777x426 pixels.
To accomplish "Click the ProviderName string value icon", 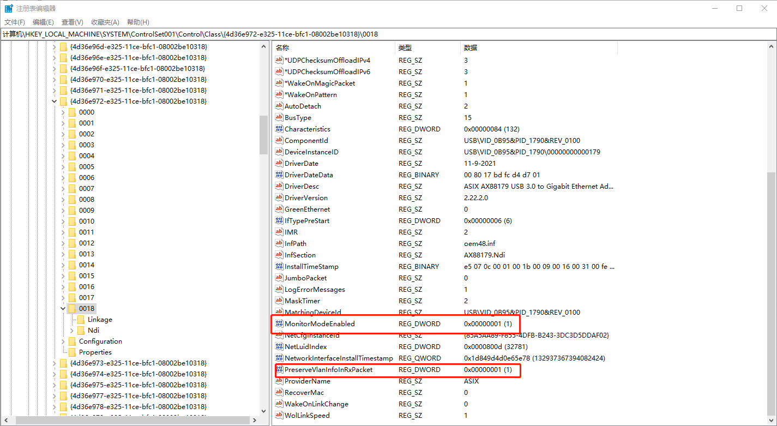I will [x=279, y=381].
